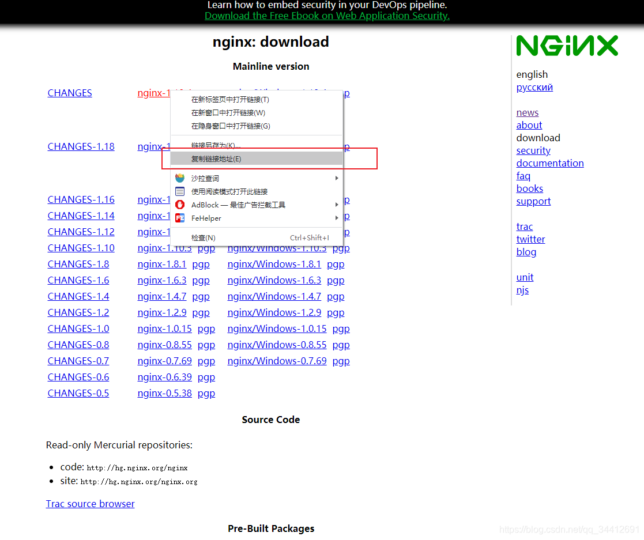Open the CHANGES-0.8 link
This screenshot has width=644, height=540.
coord(78,345)
